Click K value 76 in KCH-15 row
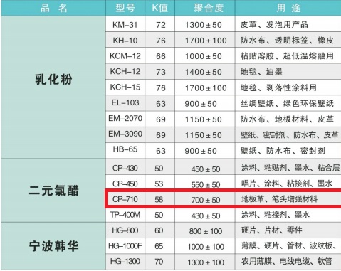The width and height of the screenshot is (341, 271). click(161, 87)
